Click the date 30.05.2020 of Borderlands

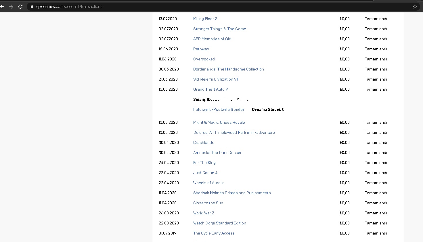169,69
